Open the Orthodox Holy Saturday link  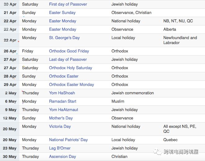pyautogui.click(x=71, y=68)
